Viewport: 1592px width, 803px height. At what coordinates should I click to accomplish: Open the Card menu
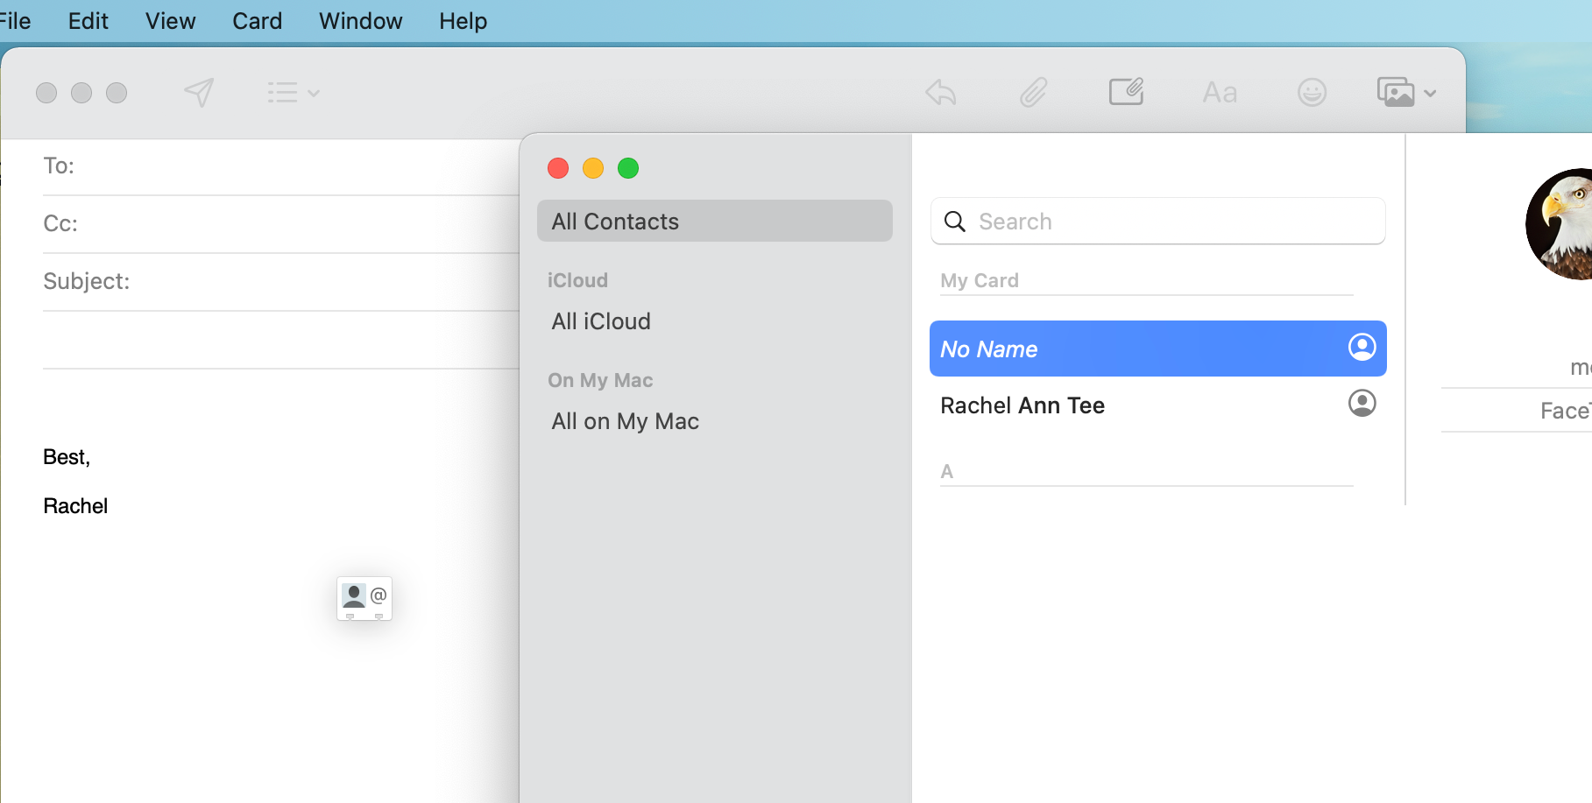[x=257, y=20]
